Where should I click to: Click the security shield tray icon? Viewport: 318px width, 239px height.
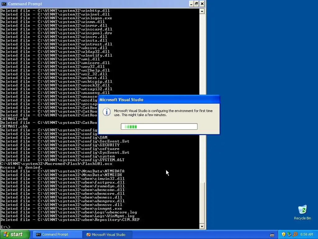284,235
